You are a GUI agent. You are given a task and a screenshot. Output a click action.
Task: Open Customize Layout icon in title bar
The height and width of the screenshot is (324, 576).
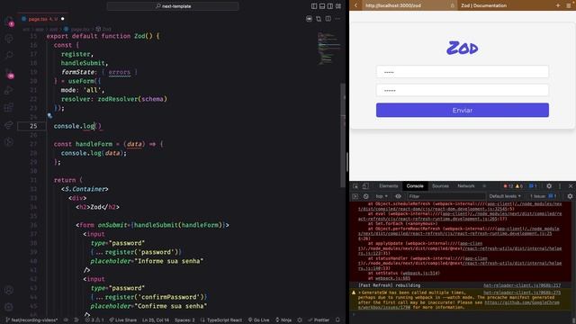tap(338, 6)
